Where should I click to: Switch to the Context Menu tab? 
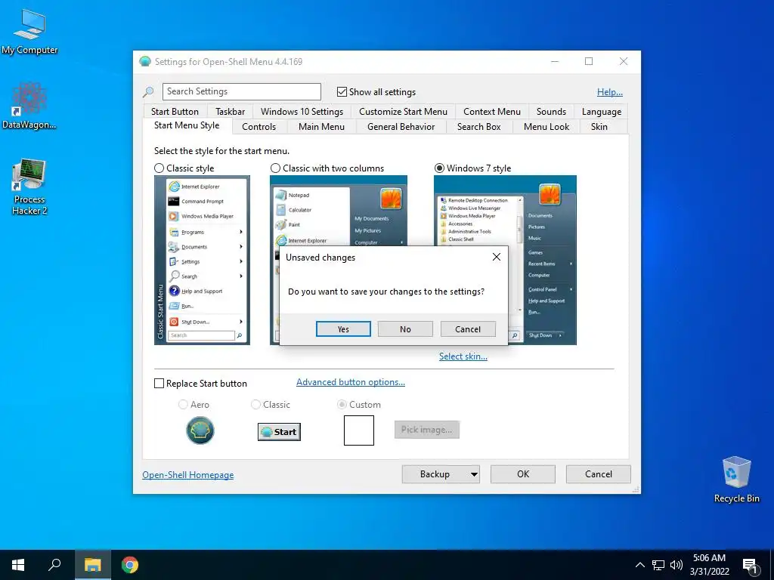tap(491, 112)
